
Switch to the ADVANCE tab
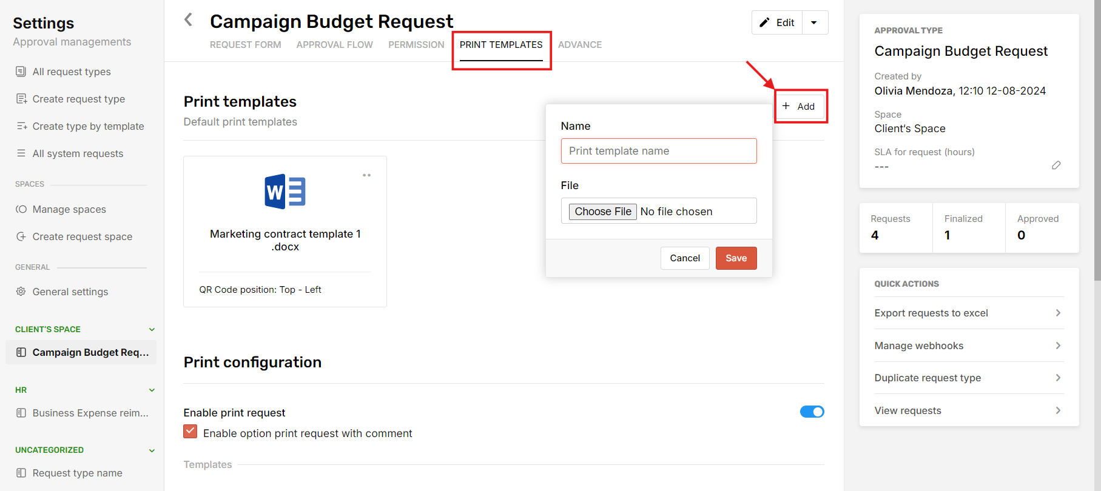click(580, 45)
